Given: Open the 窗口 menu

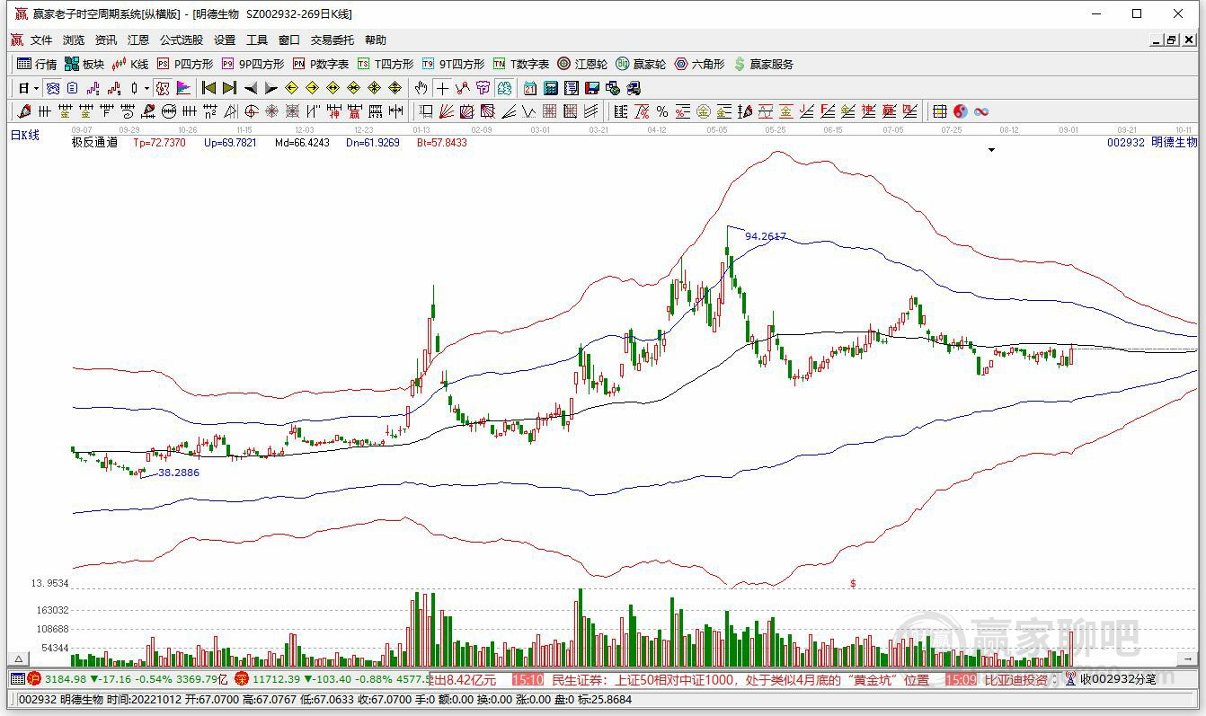Looking at the screenshot, I should coord(289,40).
